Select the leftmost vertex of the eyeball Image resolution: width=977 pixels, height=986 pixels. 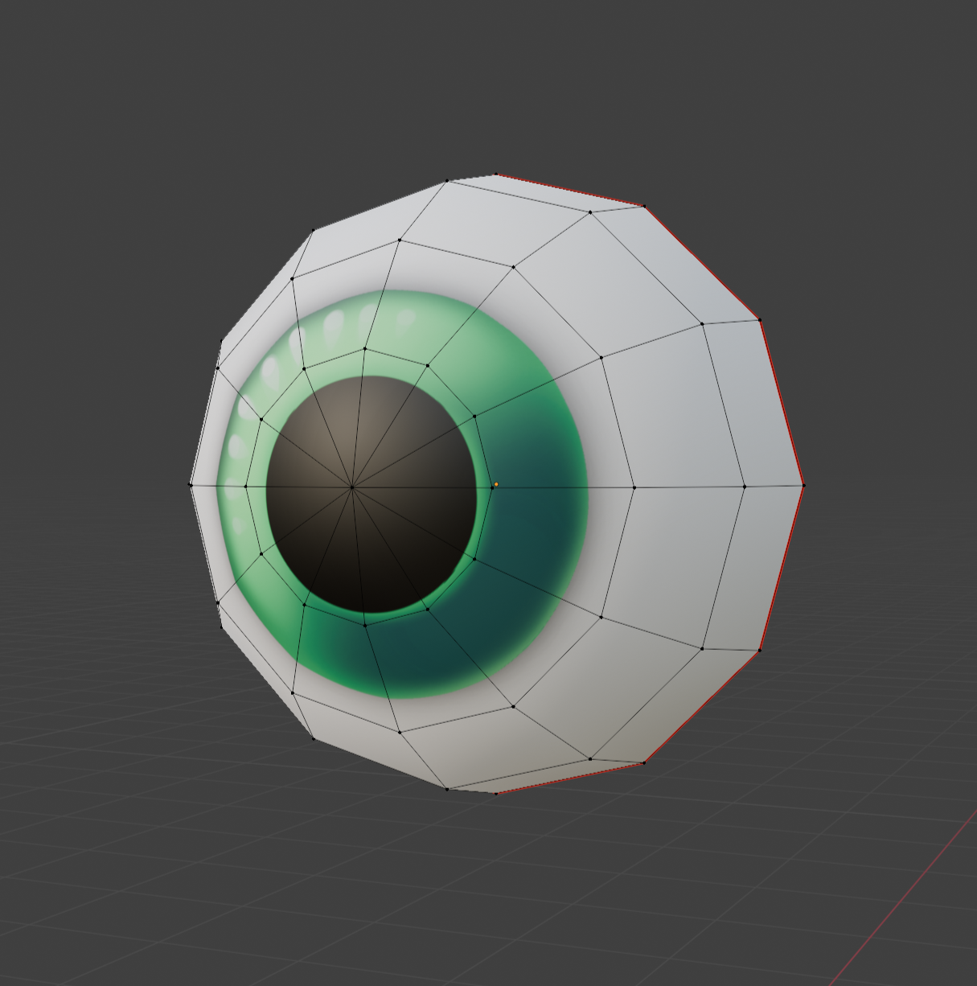click(x=191, y=484)
